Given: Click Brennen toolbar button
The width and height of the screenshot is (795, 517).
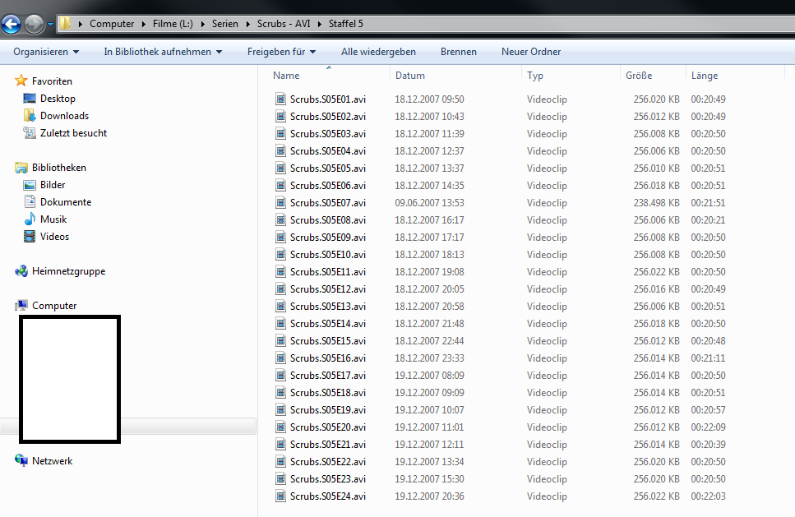Looking at the screenshot, I should [x=459, y=52].
